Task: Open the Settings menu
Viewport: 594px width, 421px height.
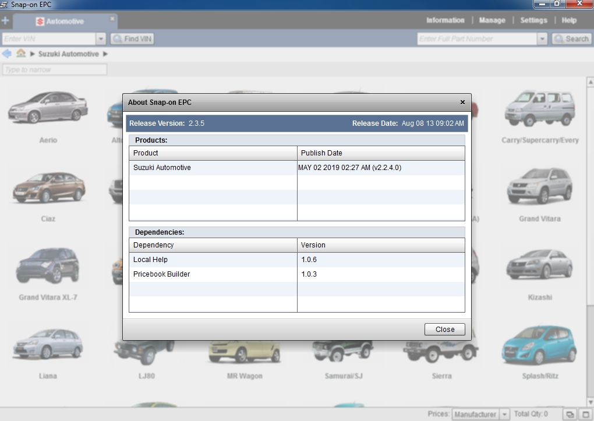Action: click(533, 20)
